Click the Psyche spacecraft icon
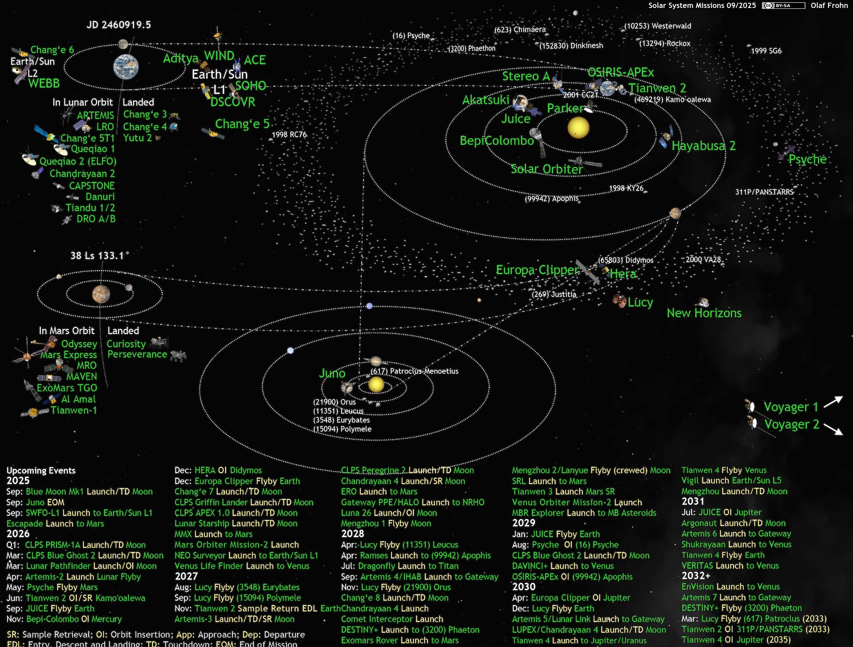The image size is (853, 647). pyautogui.click(x=785, y=152)
